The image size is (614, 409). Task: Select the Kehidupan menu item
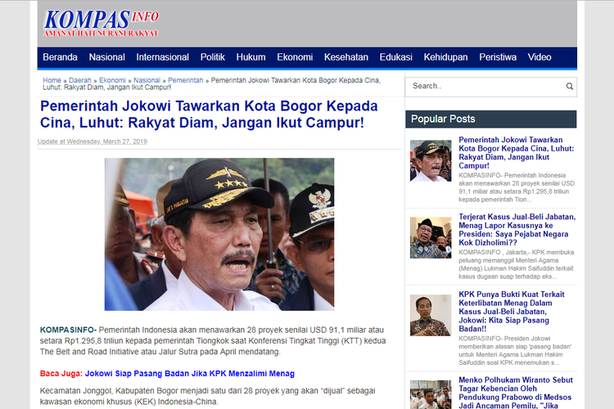point(445,57)
